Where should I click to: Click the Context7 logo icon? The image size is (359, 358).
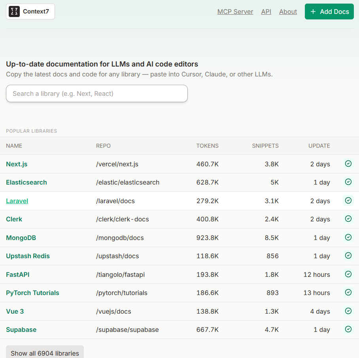[x=14, y=11]
